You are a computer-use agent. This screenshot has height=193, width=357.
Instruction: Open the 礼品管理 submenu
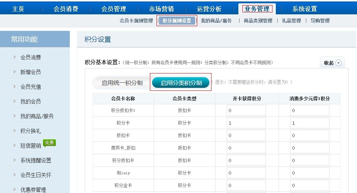(291, 21)
